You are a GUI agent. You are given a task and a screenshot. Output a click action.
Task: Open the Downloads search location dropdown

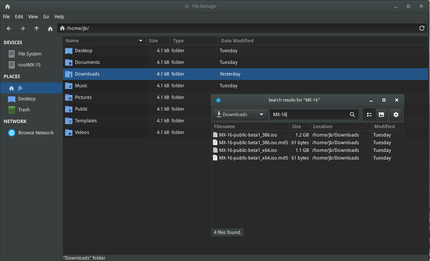(x=240, y=115)
